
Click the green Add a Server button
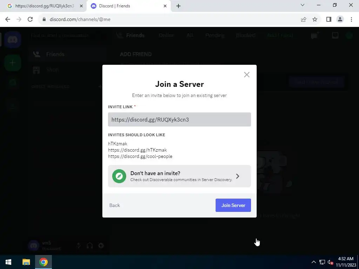tap(13, 63)
